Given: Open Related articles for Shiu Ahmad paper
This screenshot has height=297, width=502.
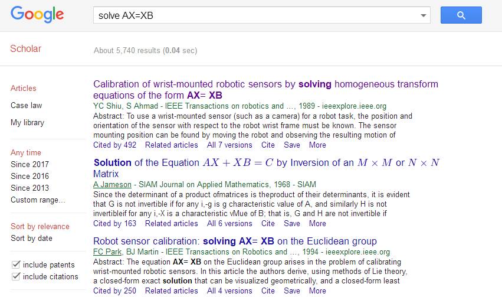Looking at the screenshot, I should pos(172,145).
